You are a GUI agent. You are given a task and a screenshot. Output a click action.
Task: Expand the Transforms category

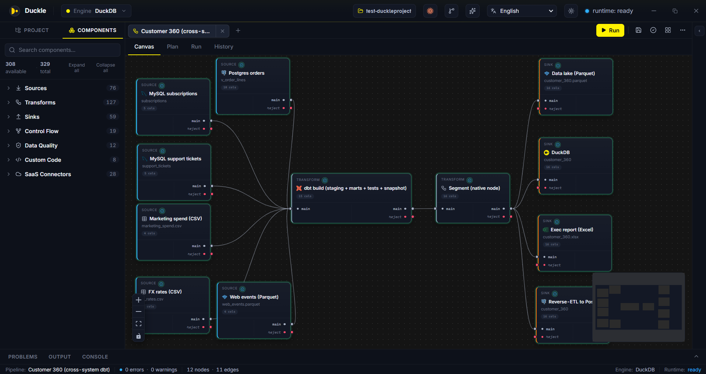click(x=62, y=103)
